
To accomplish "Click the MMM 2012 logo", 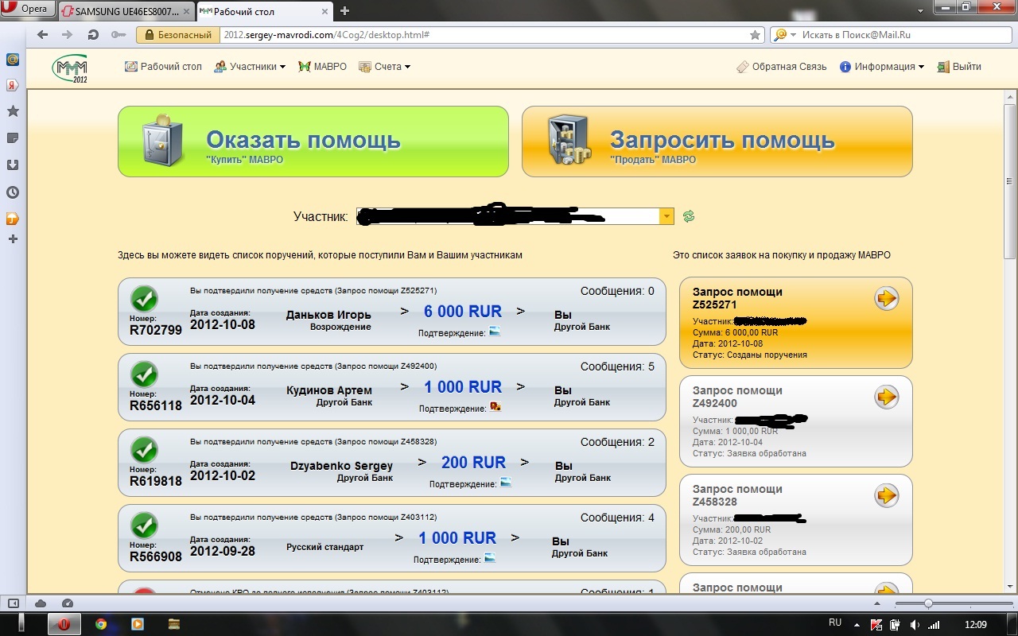I will click(x=70, y=68).
